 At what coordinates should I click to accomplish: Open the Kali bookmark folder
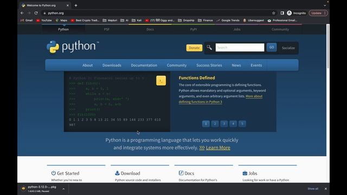137,21
